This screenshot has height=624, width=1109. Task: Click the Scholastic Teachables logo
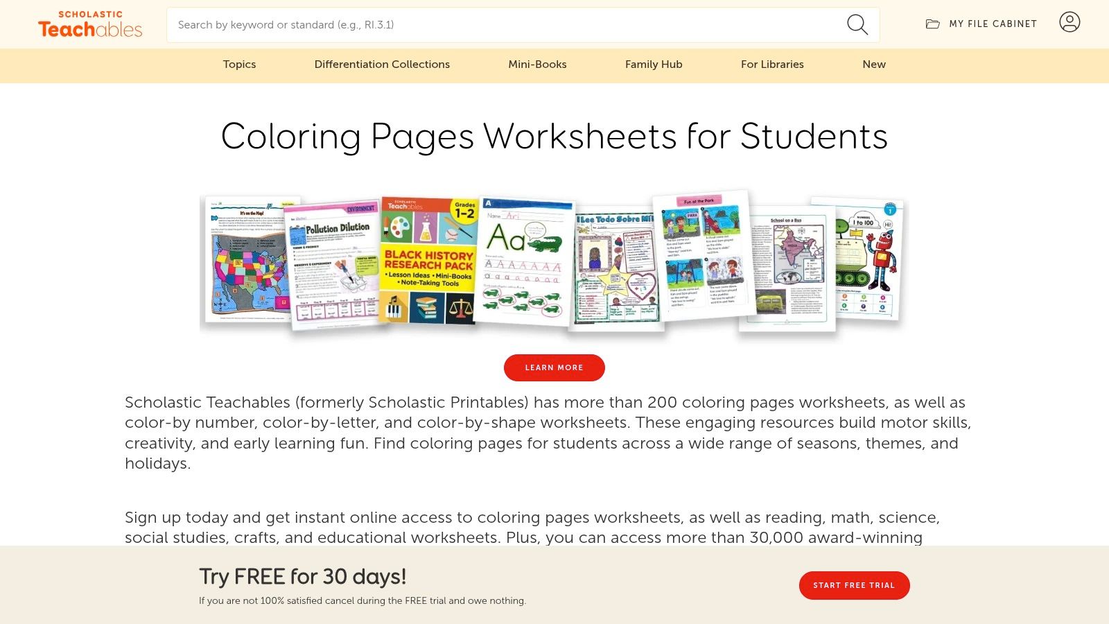coord(89,24)
